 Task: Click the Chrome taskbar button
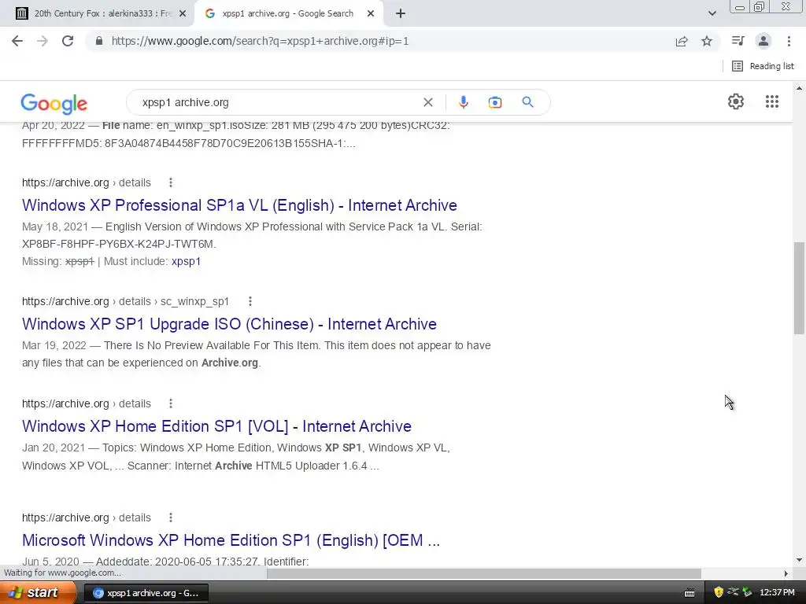click(x=146, y=593)
